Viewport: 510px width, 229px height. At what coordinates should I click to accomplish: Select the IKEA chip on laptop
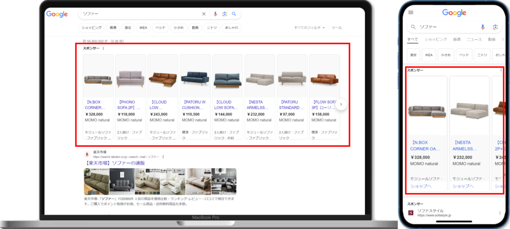click(x=143, y=28)
